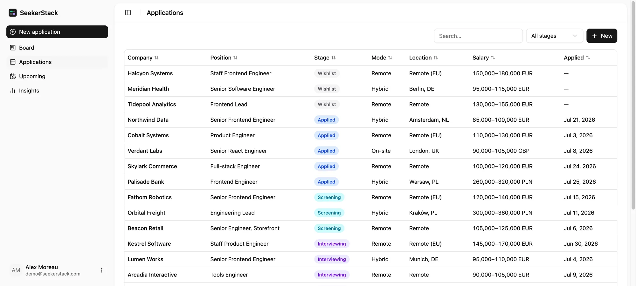Select Applications in the sidebar
Screen dimensions: 636x286
pos(57,62)
